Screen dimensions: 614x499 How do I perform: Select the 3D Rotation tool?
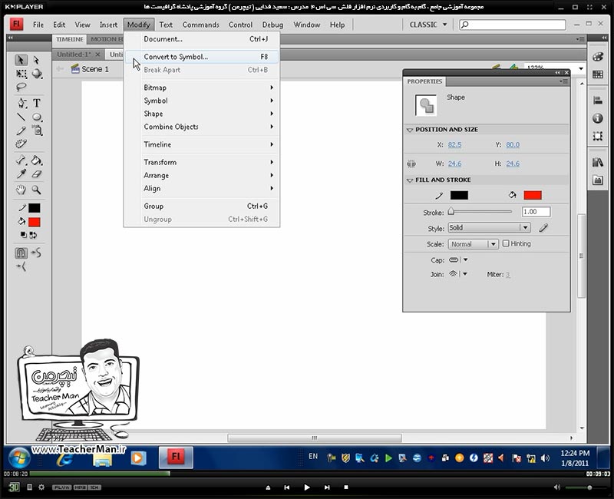(37, 74)
